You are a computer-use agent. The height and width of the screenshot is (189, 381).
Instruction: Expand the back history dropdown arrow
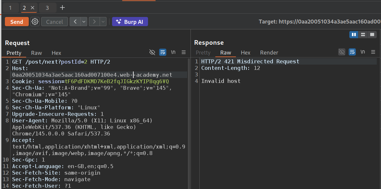point(84,22)
